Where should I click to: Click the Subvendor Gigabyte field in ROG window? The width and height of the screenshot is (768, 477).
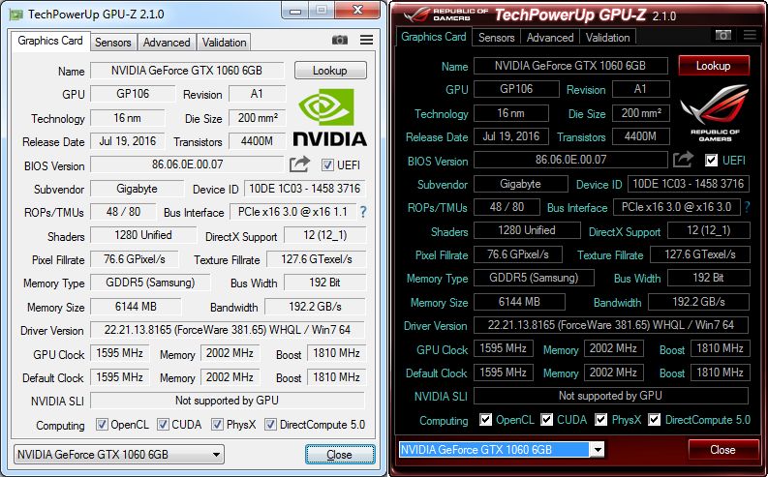tap(521, 184)
